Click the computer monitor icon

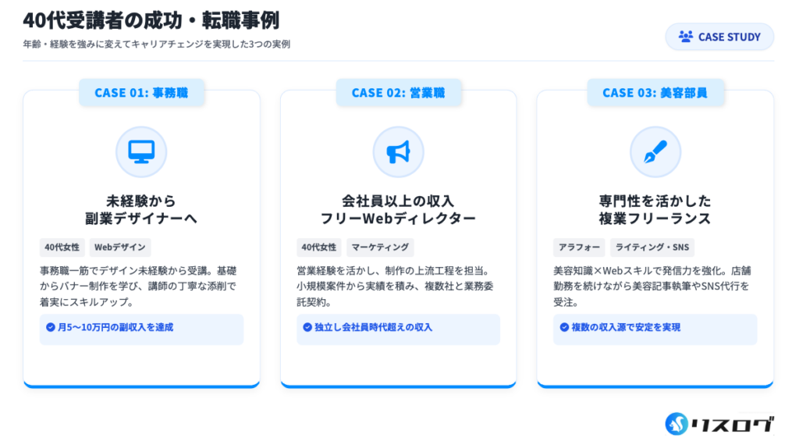[141, 151]
